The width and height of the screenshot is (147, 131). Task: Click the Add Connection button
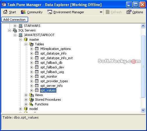[15, 20]
